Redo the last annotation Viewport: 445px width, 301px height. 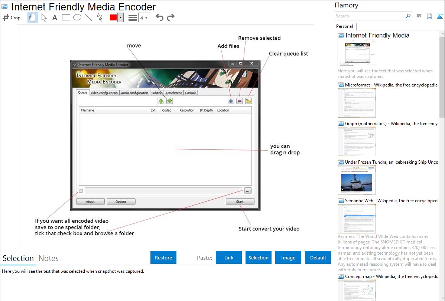point(170,17)
